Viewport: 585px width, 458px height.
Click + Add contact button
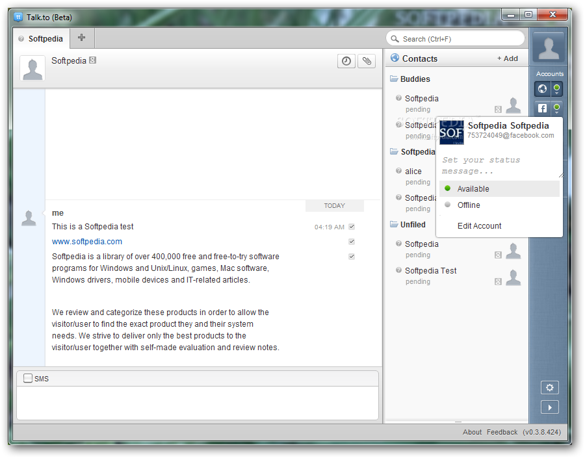pyautogui.click(x=508, y=58)
